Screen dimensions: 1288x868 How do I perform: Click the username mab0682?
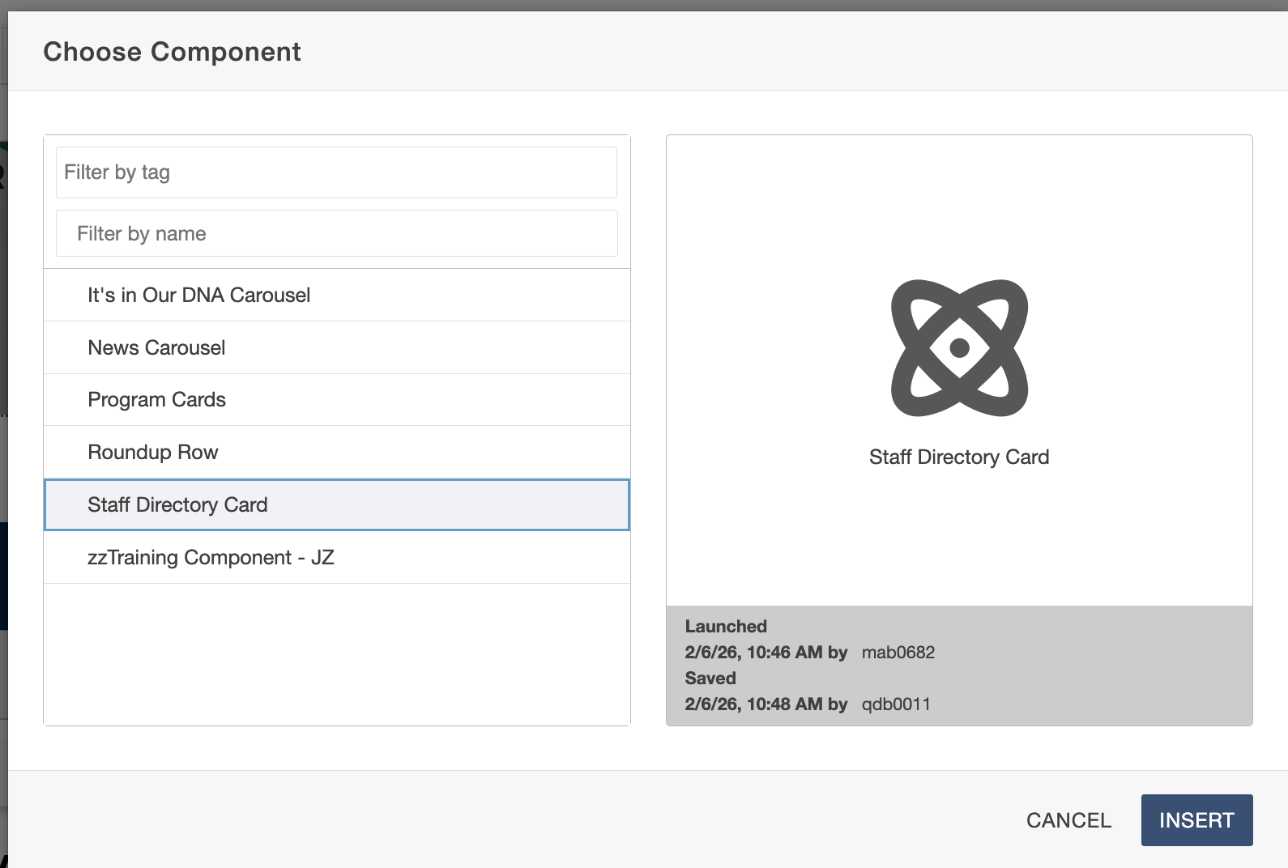pyautogui.click(x=898, y=653)
